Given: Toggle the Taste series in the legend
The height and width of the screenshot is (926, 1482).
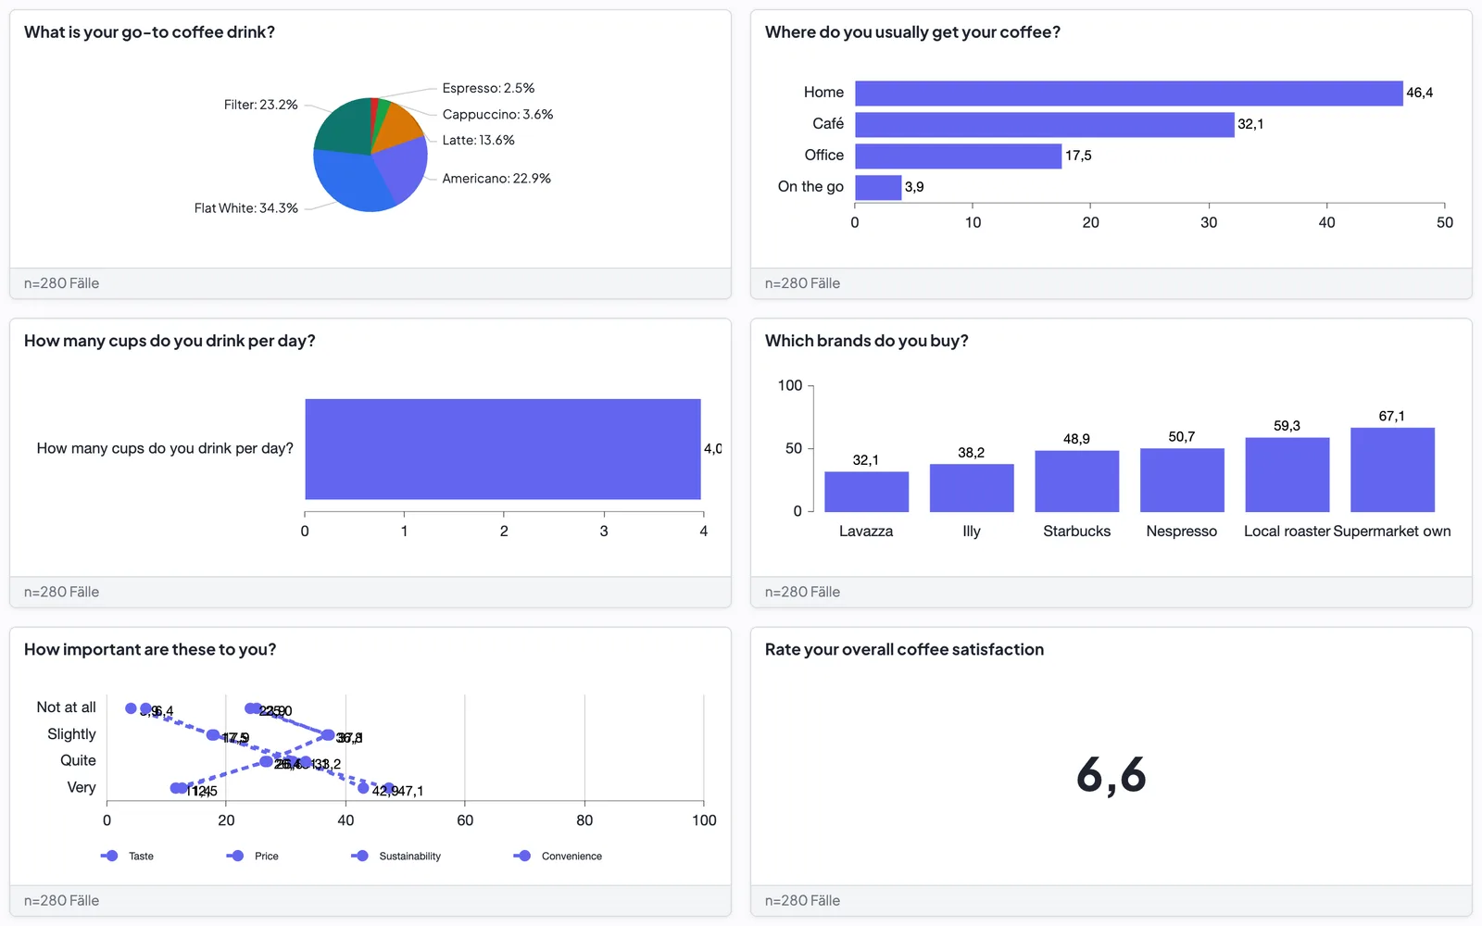Looking at the screenshot, I should click(x=128, y=856).
